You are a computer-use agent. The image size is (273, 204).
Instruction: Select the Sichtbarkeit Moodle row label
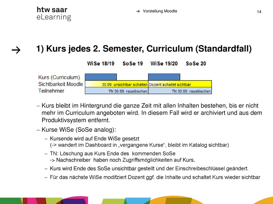[x=61, y=84]
